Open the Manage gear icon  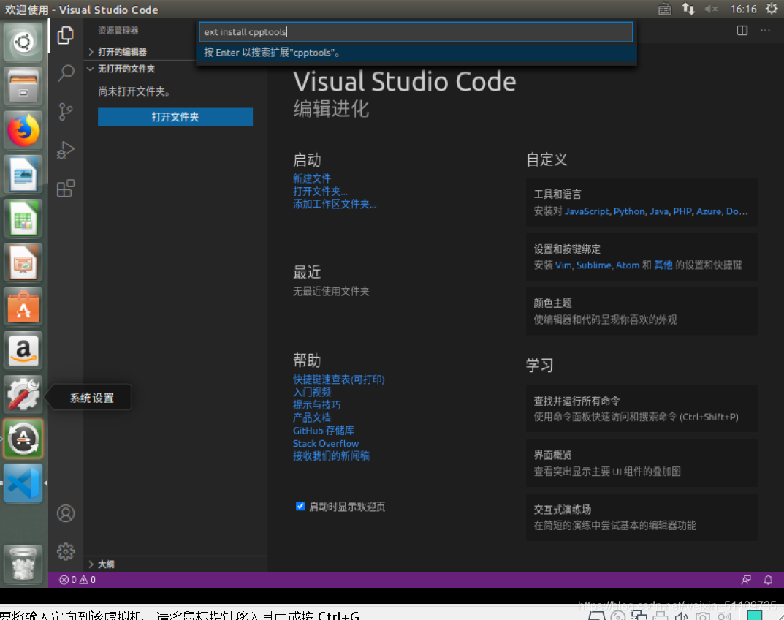click(x=66, y=551)
